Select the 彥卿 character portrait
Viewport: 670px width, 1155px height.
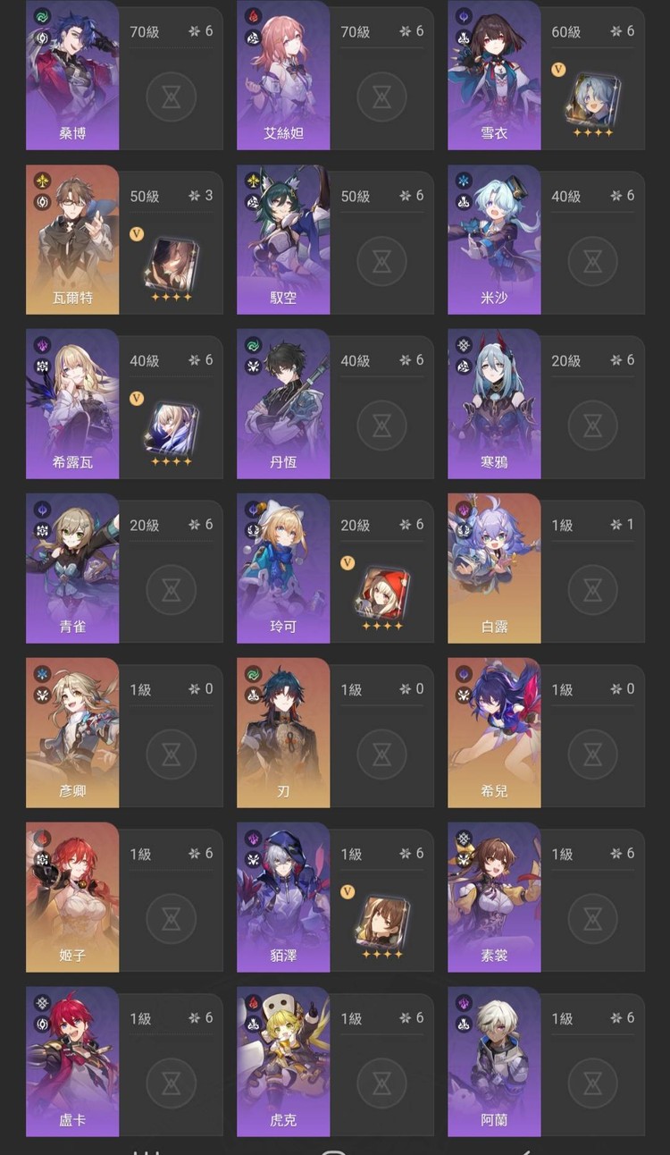72,733
